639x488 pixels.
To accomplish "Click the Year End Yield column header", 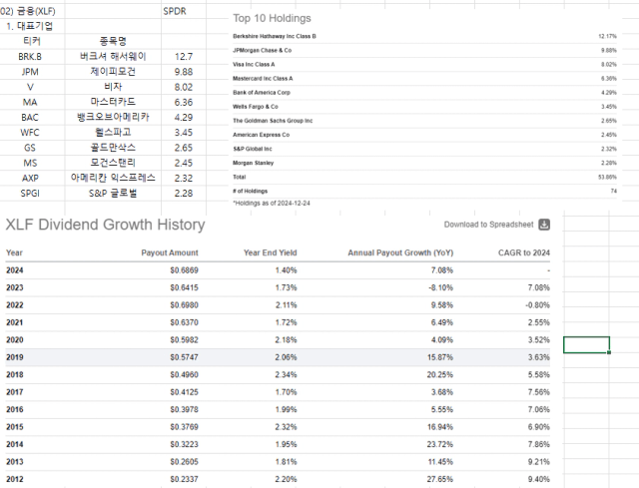I will (x=271, y=252).
